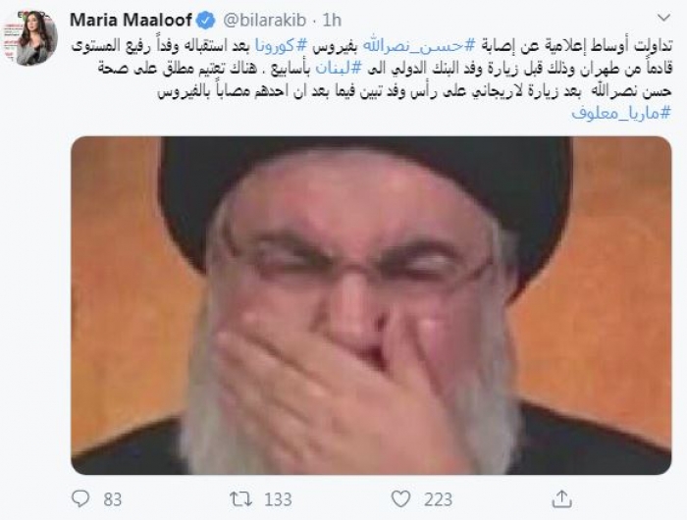687x520 pixels.
Task: Click the blue verified badge
Action: [x=207, y=21]
